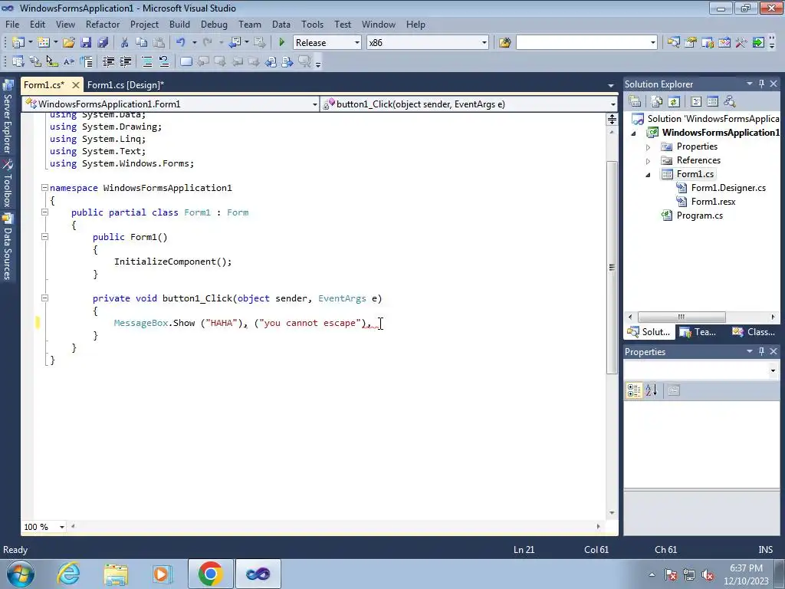Click the Open File folder icon
785x589 pixels.
pos(69,43)
